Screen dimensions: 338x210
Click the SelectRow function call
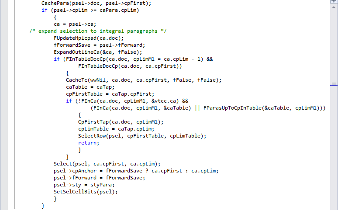pyautogui.click(x=142, y=136)
